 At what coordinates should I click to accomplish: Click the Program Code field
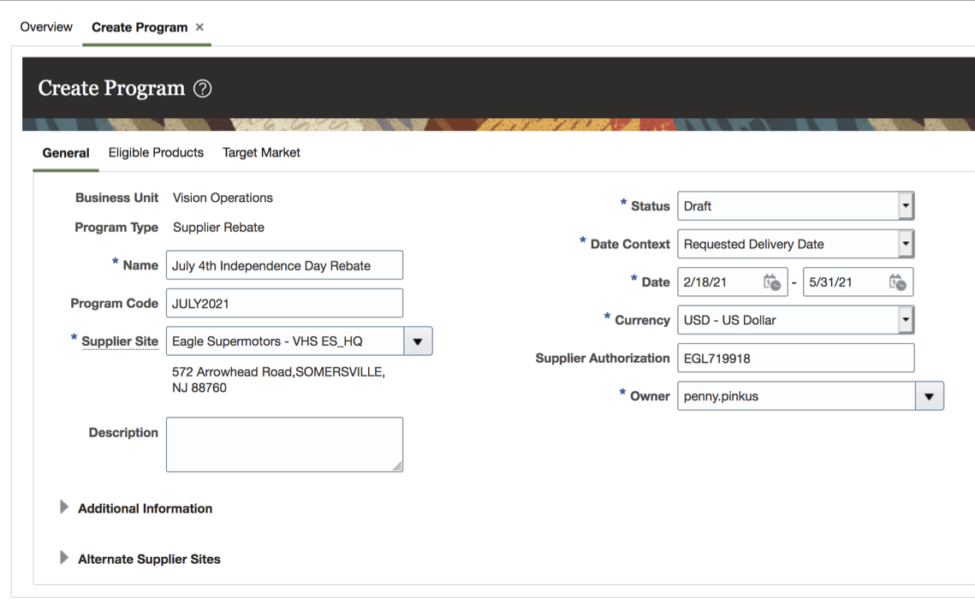(284, 303)
